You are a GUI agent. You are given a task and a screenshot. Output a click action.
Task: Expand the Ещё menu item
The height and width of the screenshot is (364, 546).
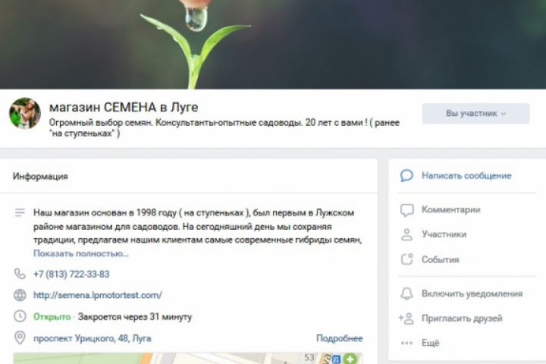(431, 343)
